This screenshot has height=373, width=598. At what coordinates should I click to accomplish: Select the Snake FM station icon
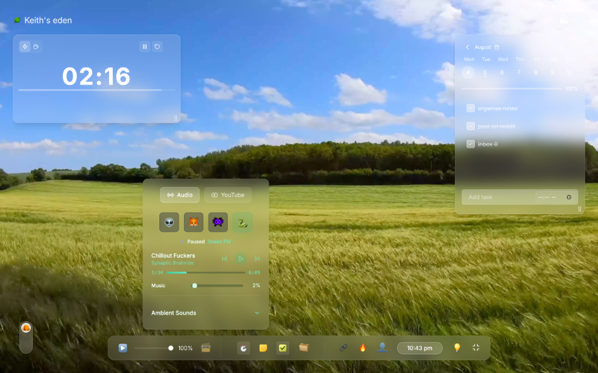[242, 222]
